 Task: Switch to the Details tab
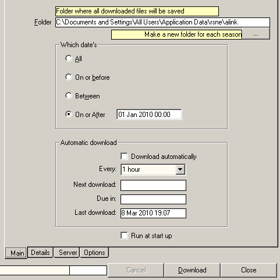click(40, 253)
